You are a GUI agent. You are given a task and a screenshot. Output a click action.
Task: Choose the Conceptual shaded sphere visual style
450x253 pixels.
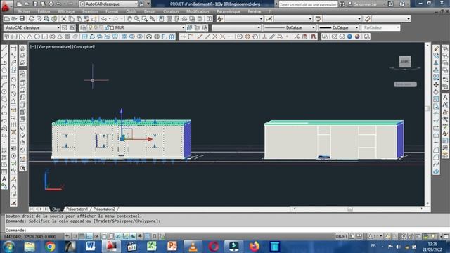[x=357, y=37]
